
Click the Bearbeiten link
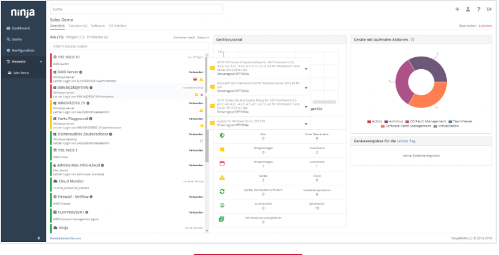[467, 25]
